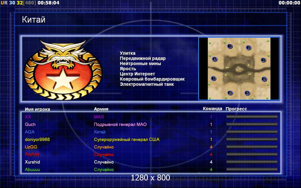Image resolution: width=301 pixels, height=188 pixels.
Task: Click AGA's loading progress bar
Action: click(252, 132)
